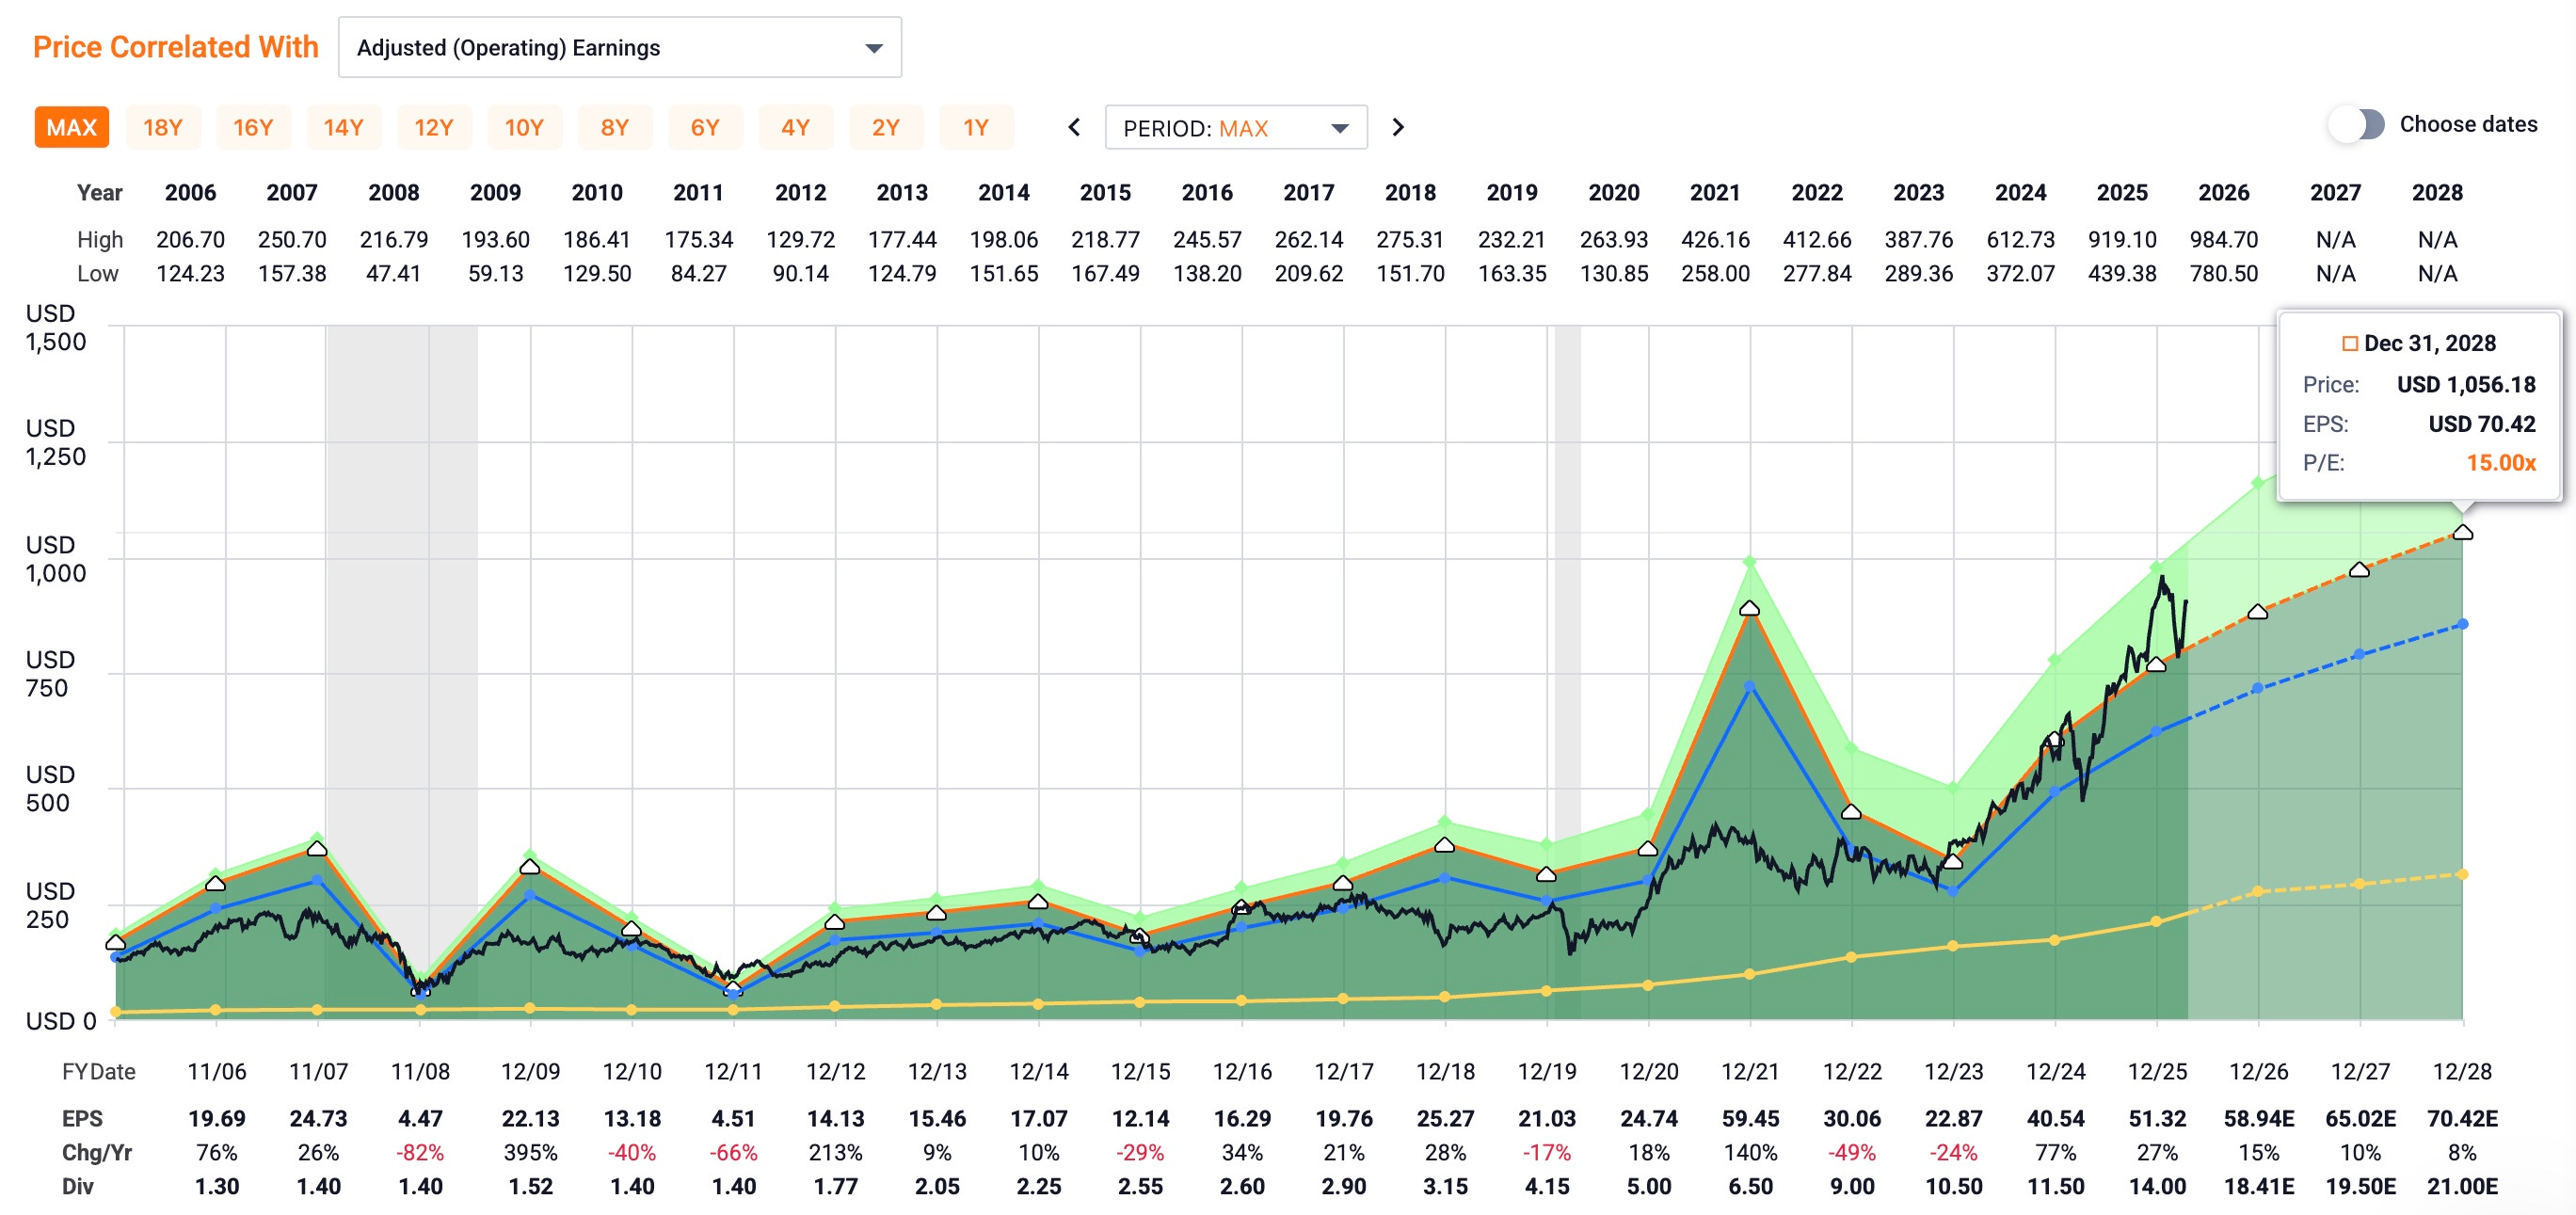Click the 12/26 forecast triangle marker
Viewport: 2576px width, 1215px height.
coord(2257,611)
